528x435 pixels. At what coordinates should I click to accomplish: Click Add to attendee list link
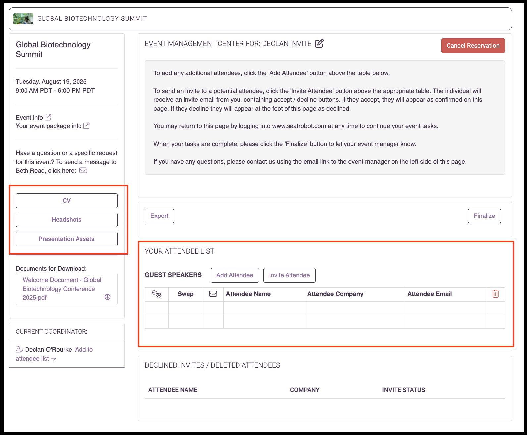click(x=54, y=354)
